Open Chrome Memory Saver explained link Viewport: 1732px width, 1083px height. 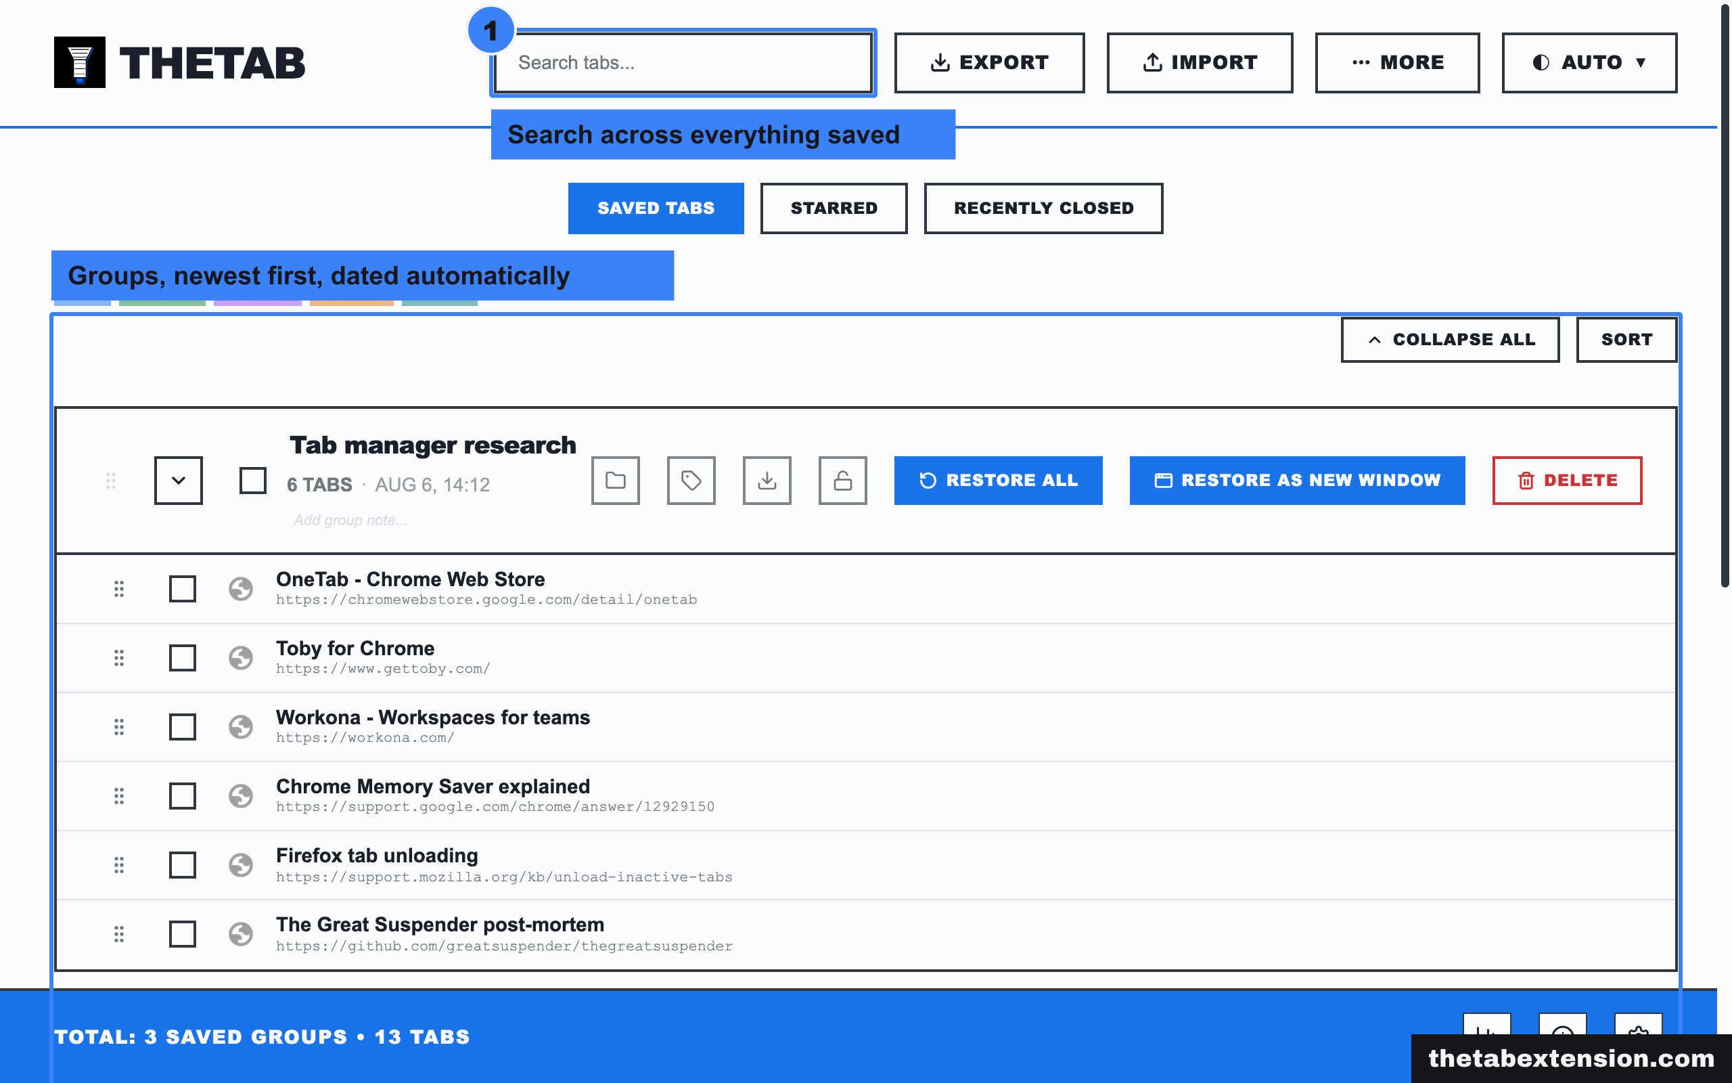pyautogui.click(x=433, y=787)
